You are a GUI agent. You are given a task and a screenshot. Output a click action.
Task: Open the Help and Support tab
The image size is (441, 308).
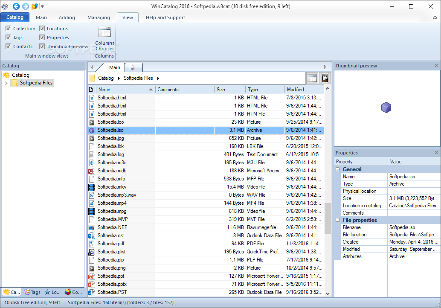tap(165, 17)
